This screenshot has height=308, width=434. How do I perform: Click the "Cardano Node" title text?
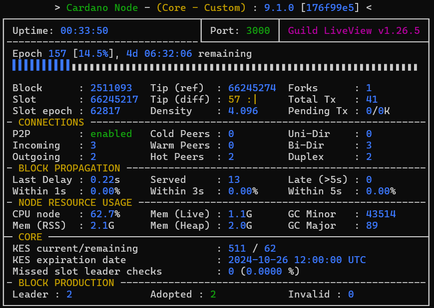click(x=102, y=8)
